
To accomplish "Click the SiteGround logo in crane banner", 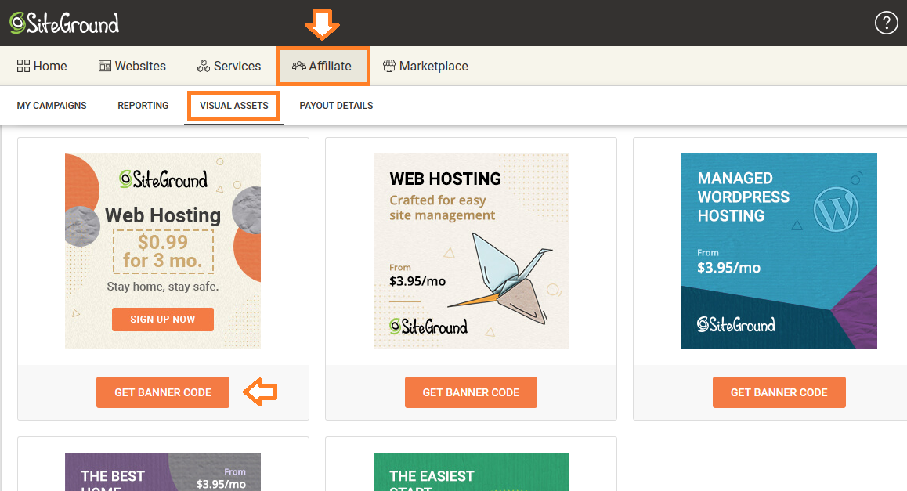I will pos(428,327).
